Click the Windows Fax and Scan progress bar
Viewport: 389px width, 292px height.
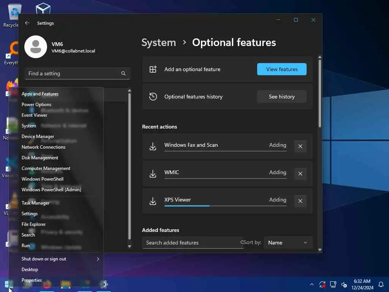click(226, 151)
